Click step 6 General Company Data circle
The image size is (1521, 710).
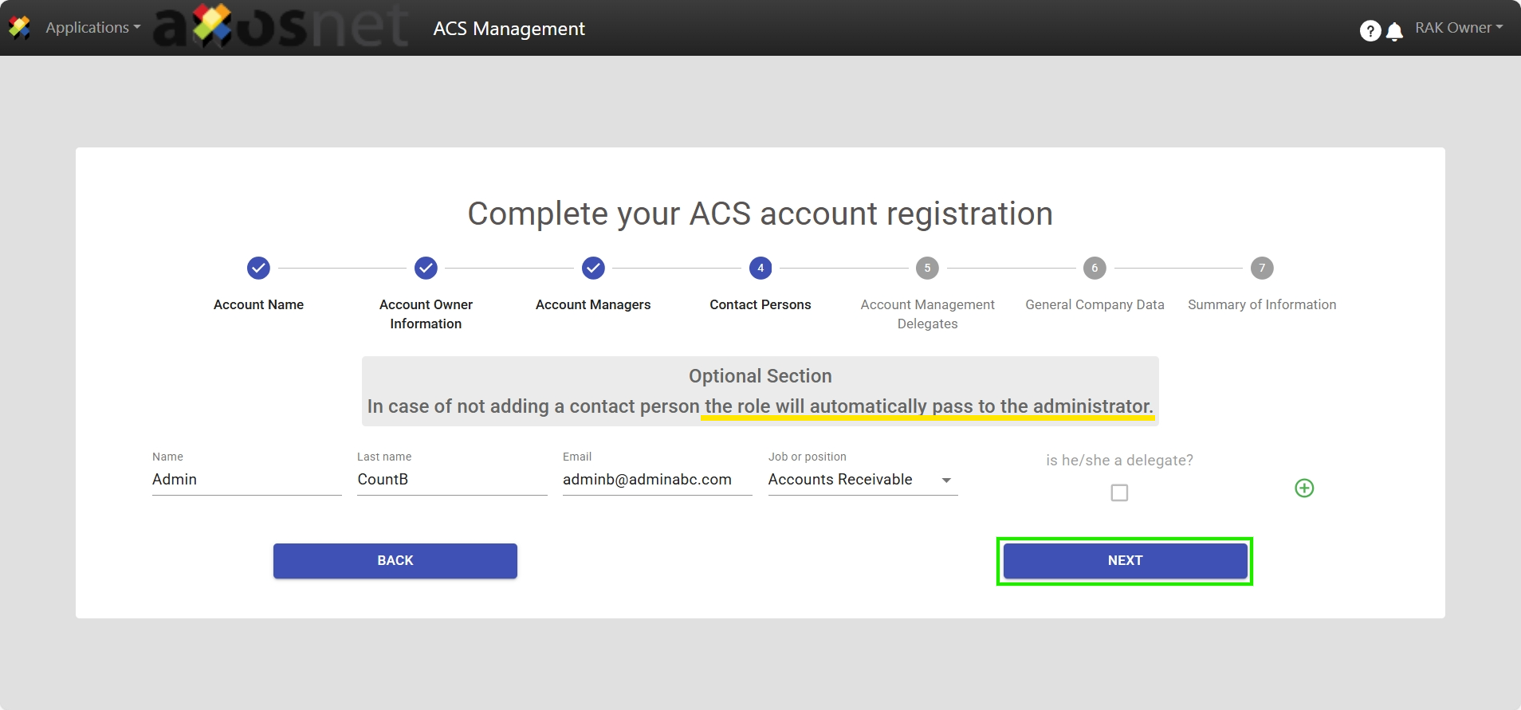[x=1095, y=269]
